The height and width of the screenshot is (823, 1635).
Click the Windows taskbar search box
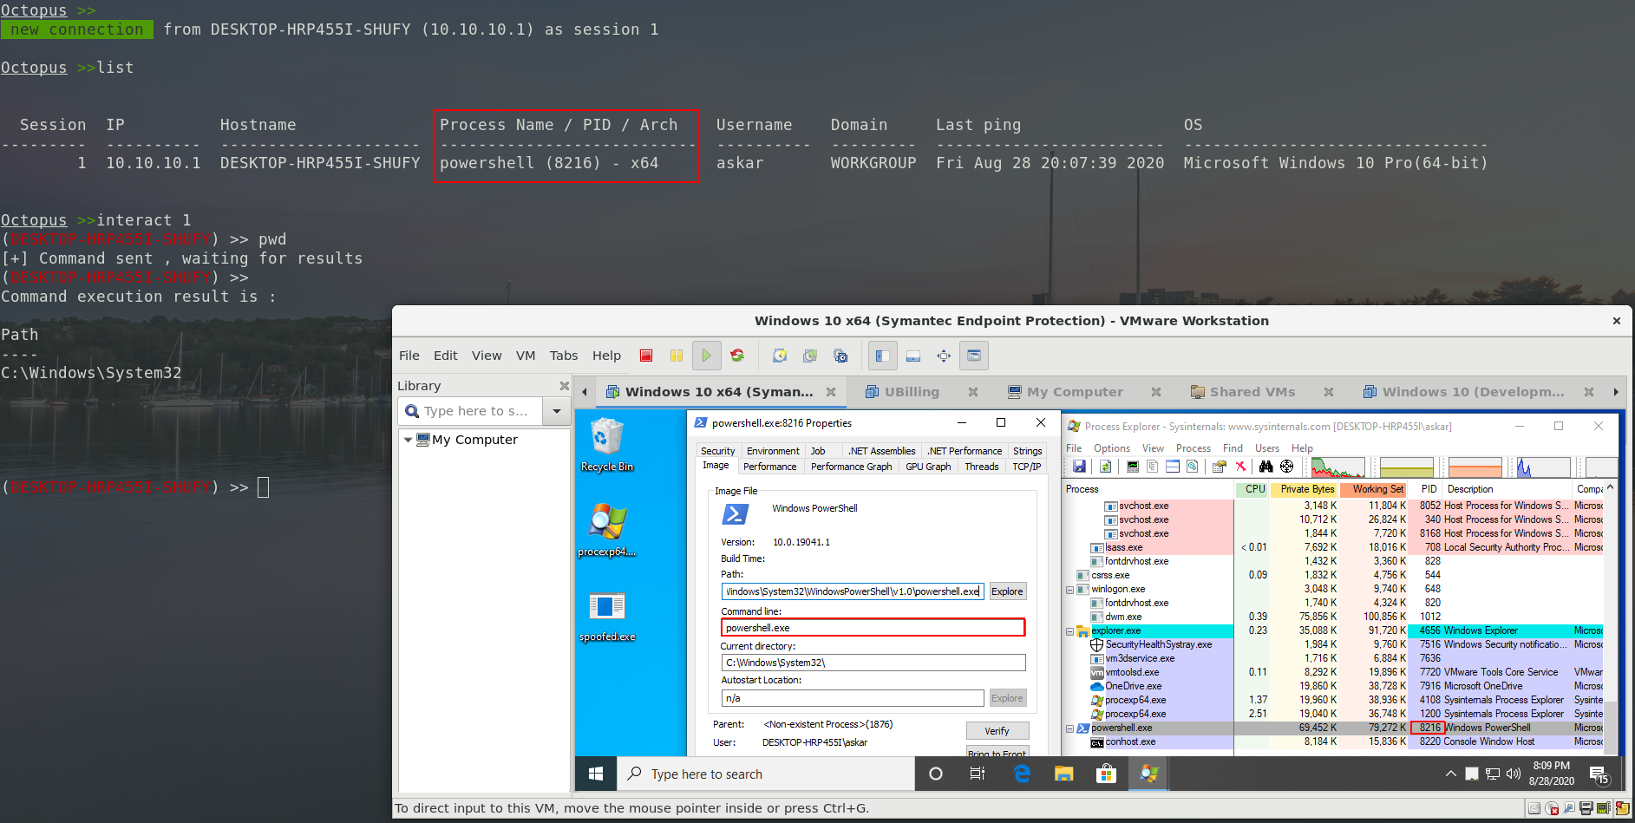pos(766,774)
